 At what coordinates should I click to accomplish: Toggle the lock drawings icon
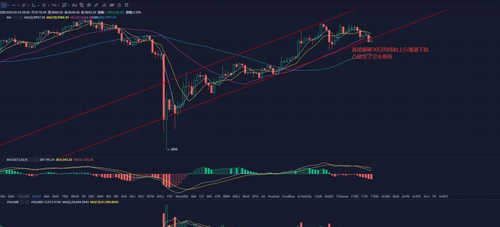[119, 5]
